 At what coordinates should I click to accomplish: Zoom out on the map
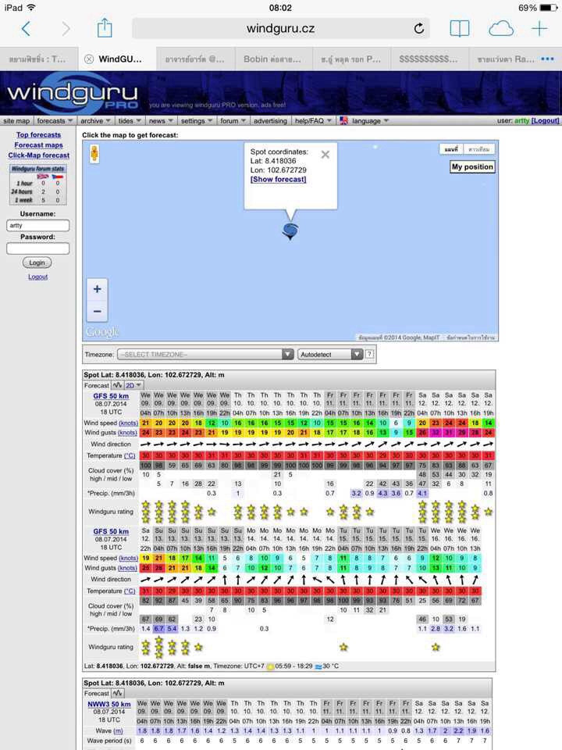97,312
